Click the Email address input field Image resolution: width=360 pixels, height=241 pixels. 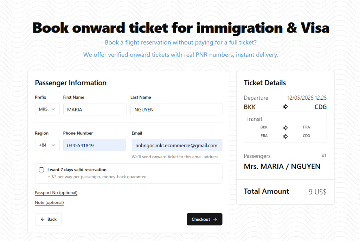pyautogui.click(x=176, y=145)
